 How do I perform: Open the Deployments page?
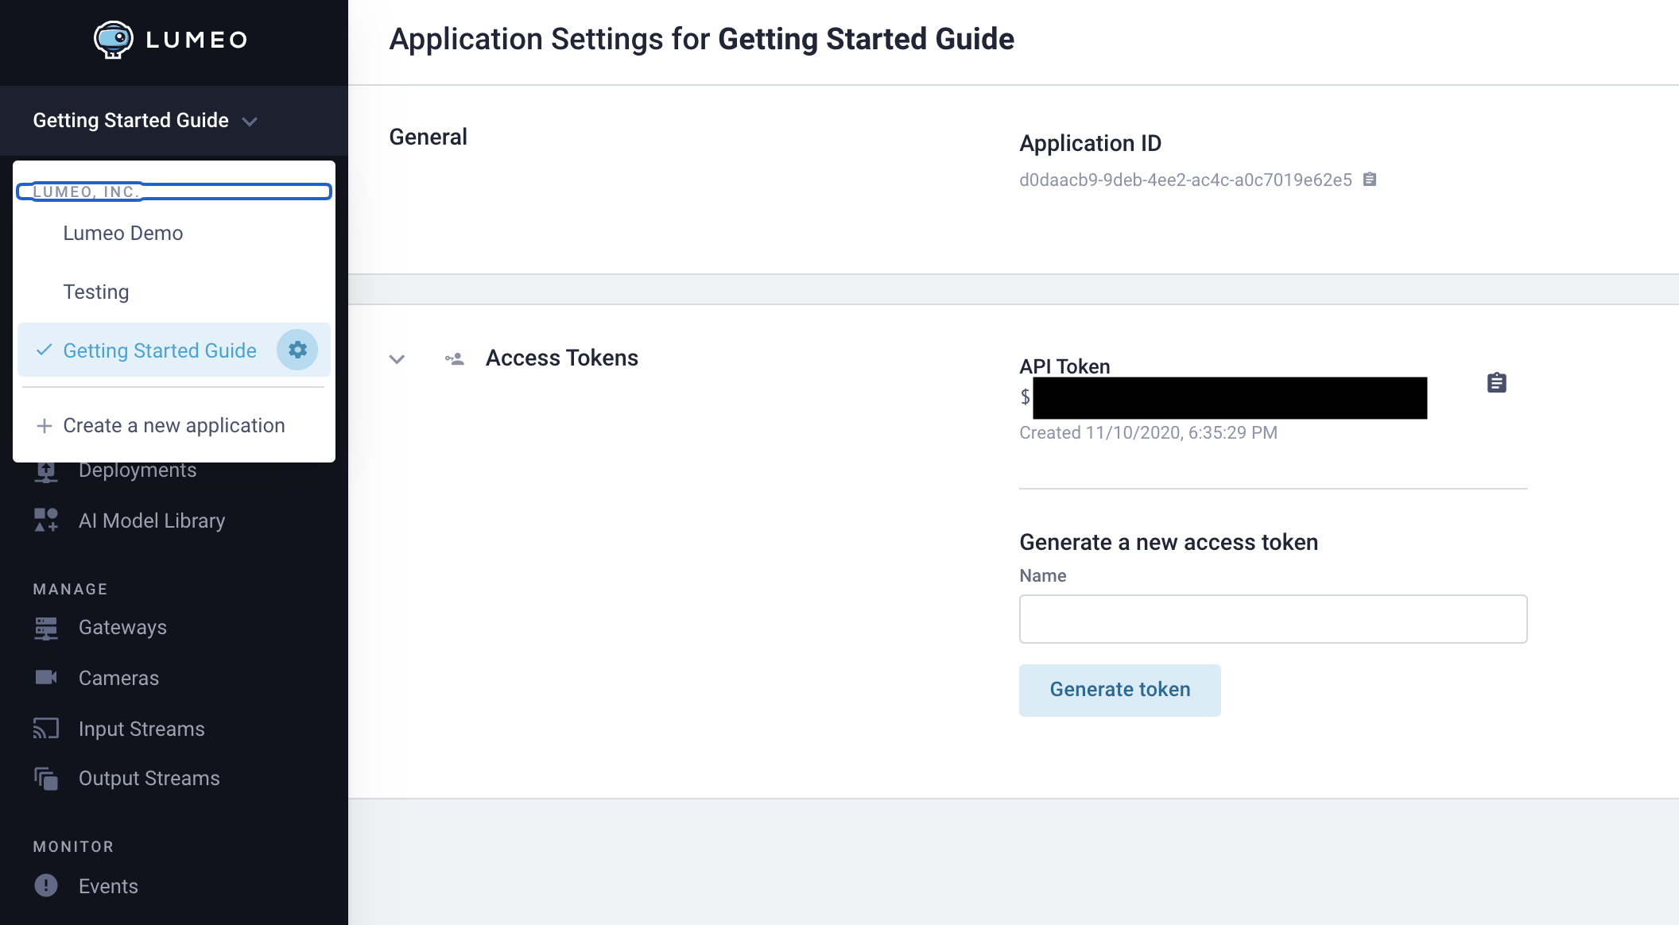coord(138,471)
